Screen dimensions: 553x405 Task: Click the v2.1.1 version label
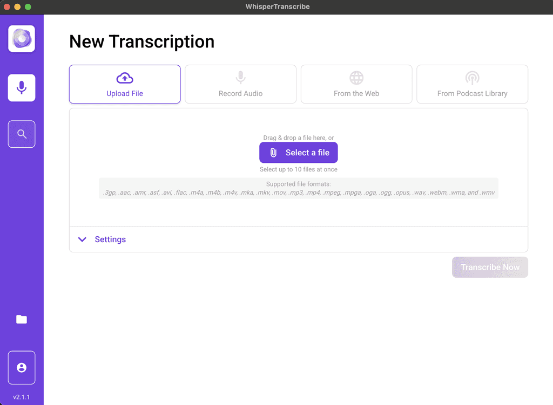(22, 397)
